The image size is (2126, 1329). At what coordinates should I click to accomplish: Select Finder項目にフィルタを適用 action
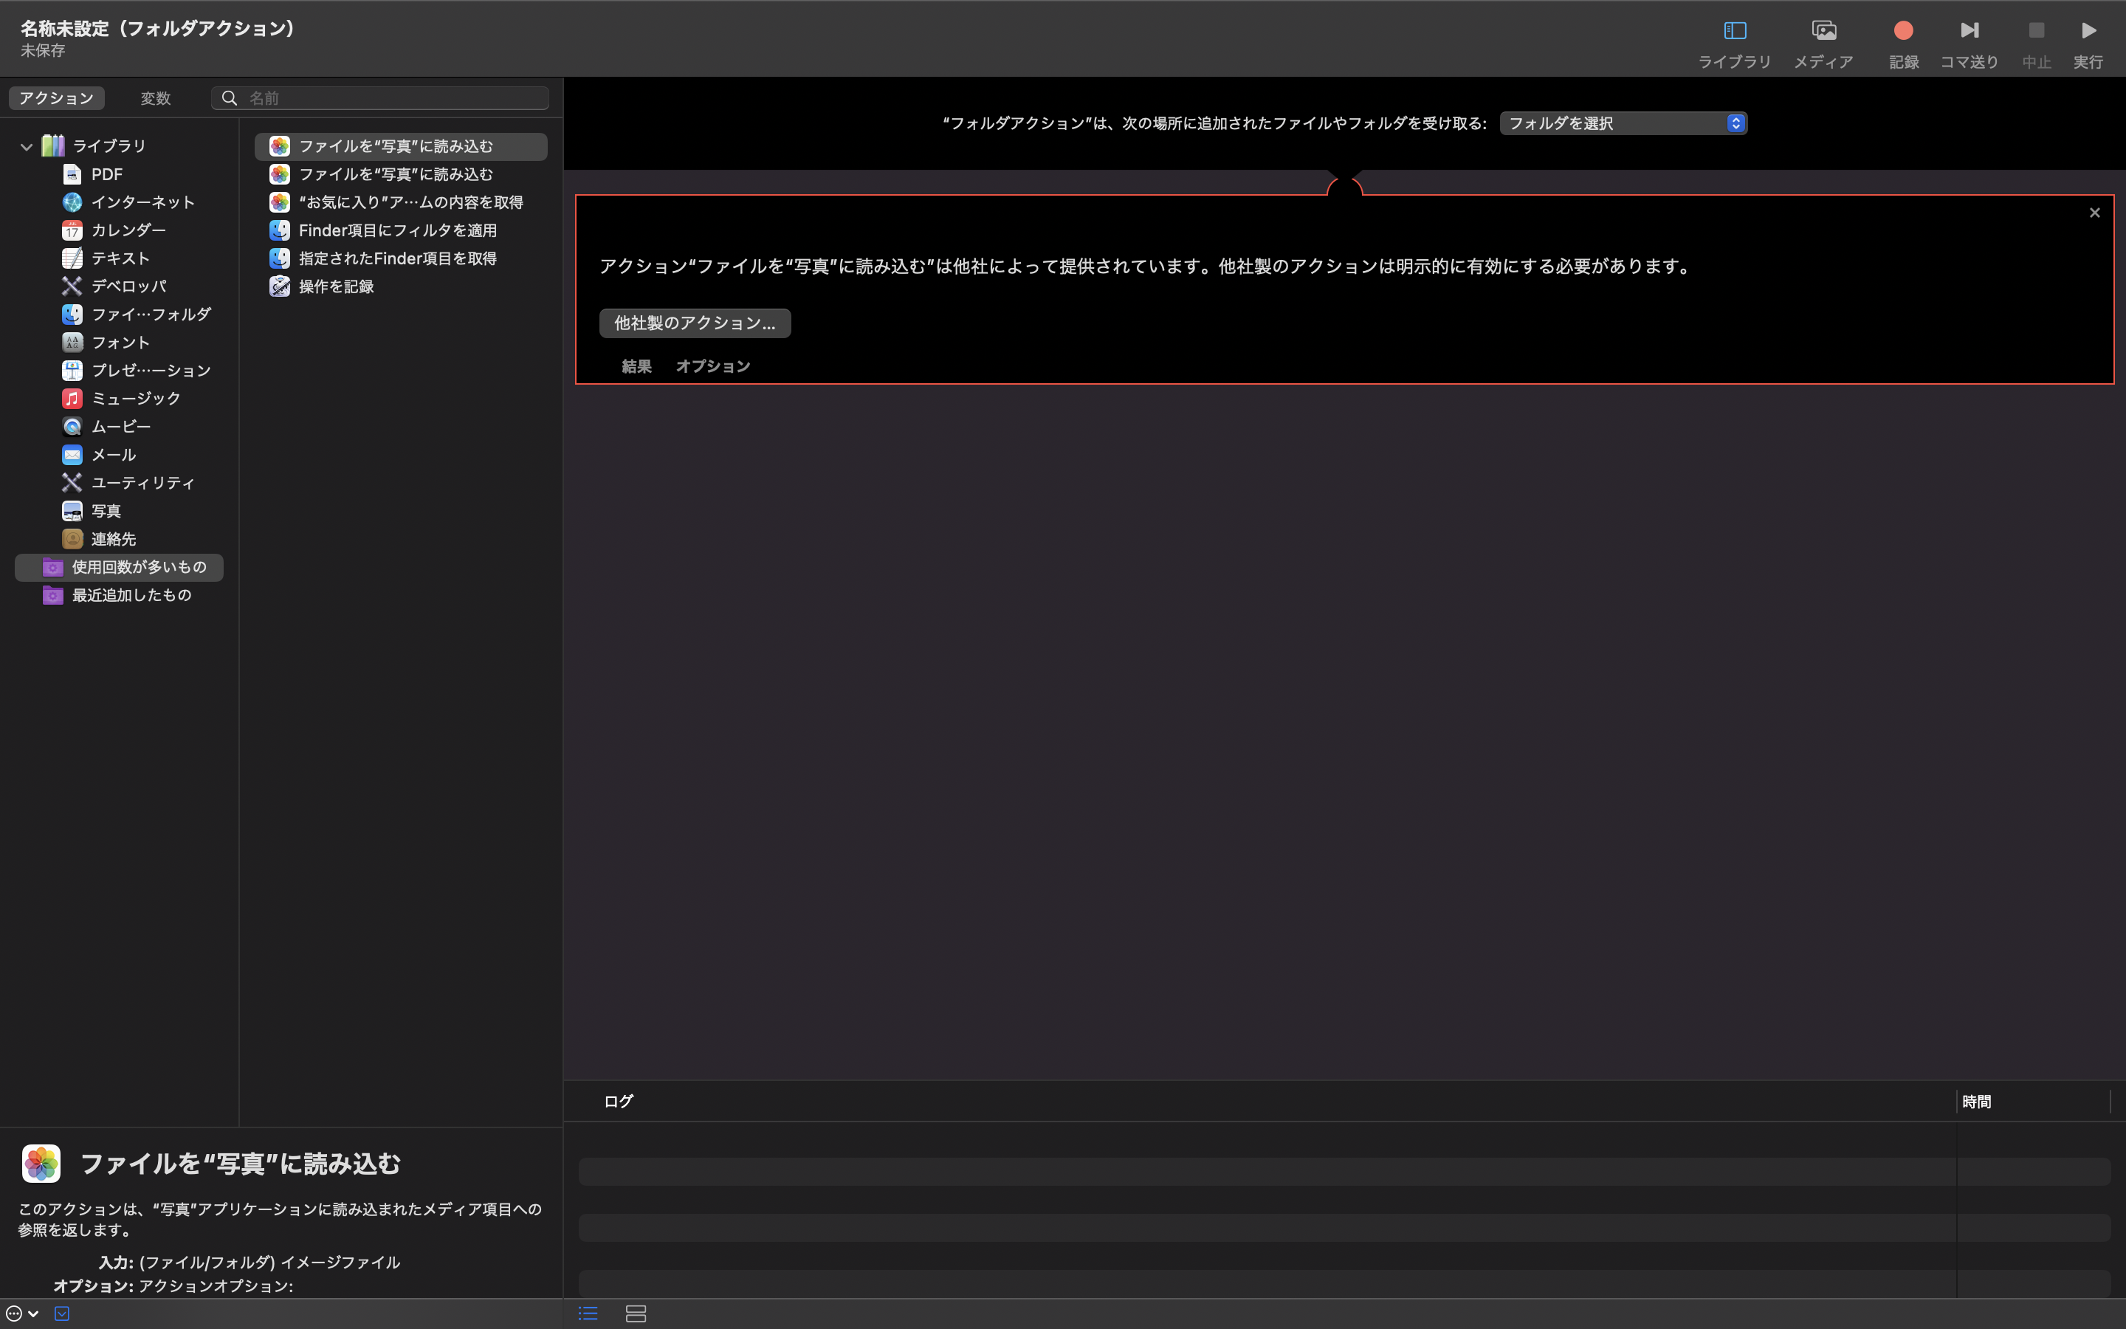397,230
